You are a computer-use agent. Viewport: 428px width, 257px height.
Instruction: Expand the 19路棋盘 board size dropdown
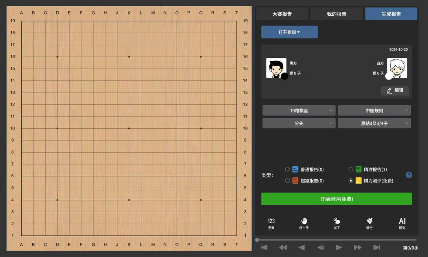point(299,110)
